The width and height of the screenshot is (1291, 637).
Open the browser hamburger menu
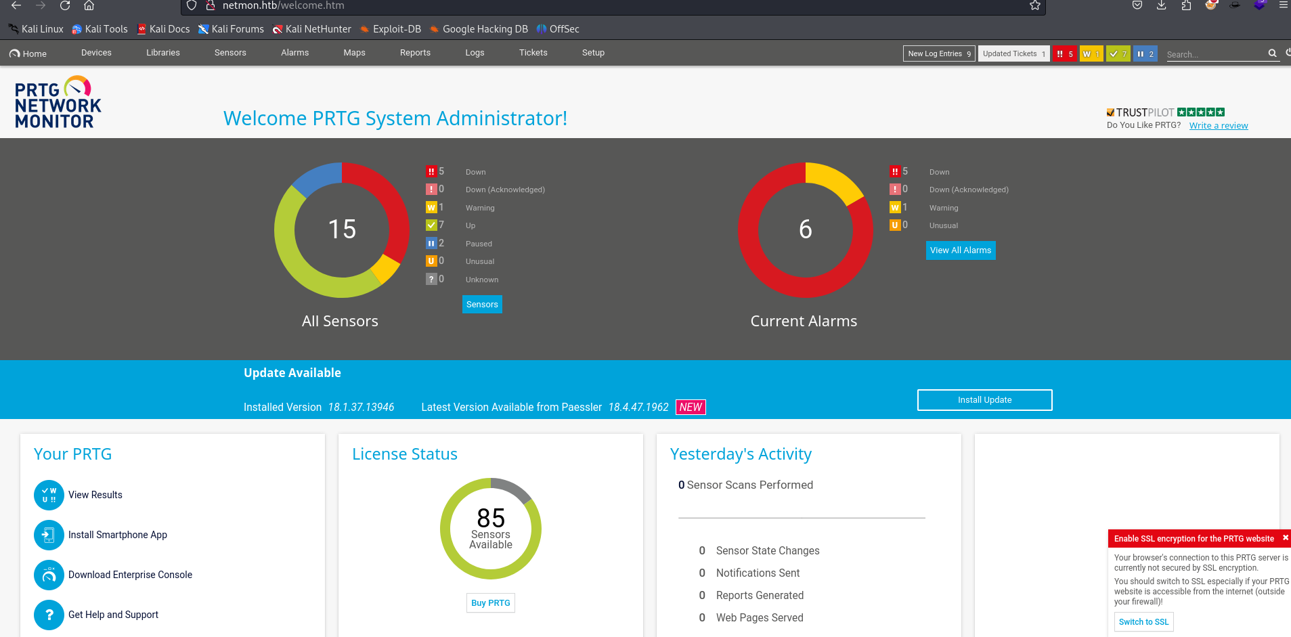click(x=1282, y=5)
